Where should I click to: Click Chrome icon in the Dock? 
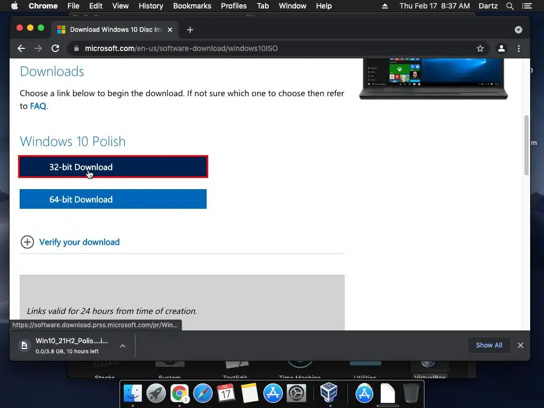click(180, 393)
